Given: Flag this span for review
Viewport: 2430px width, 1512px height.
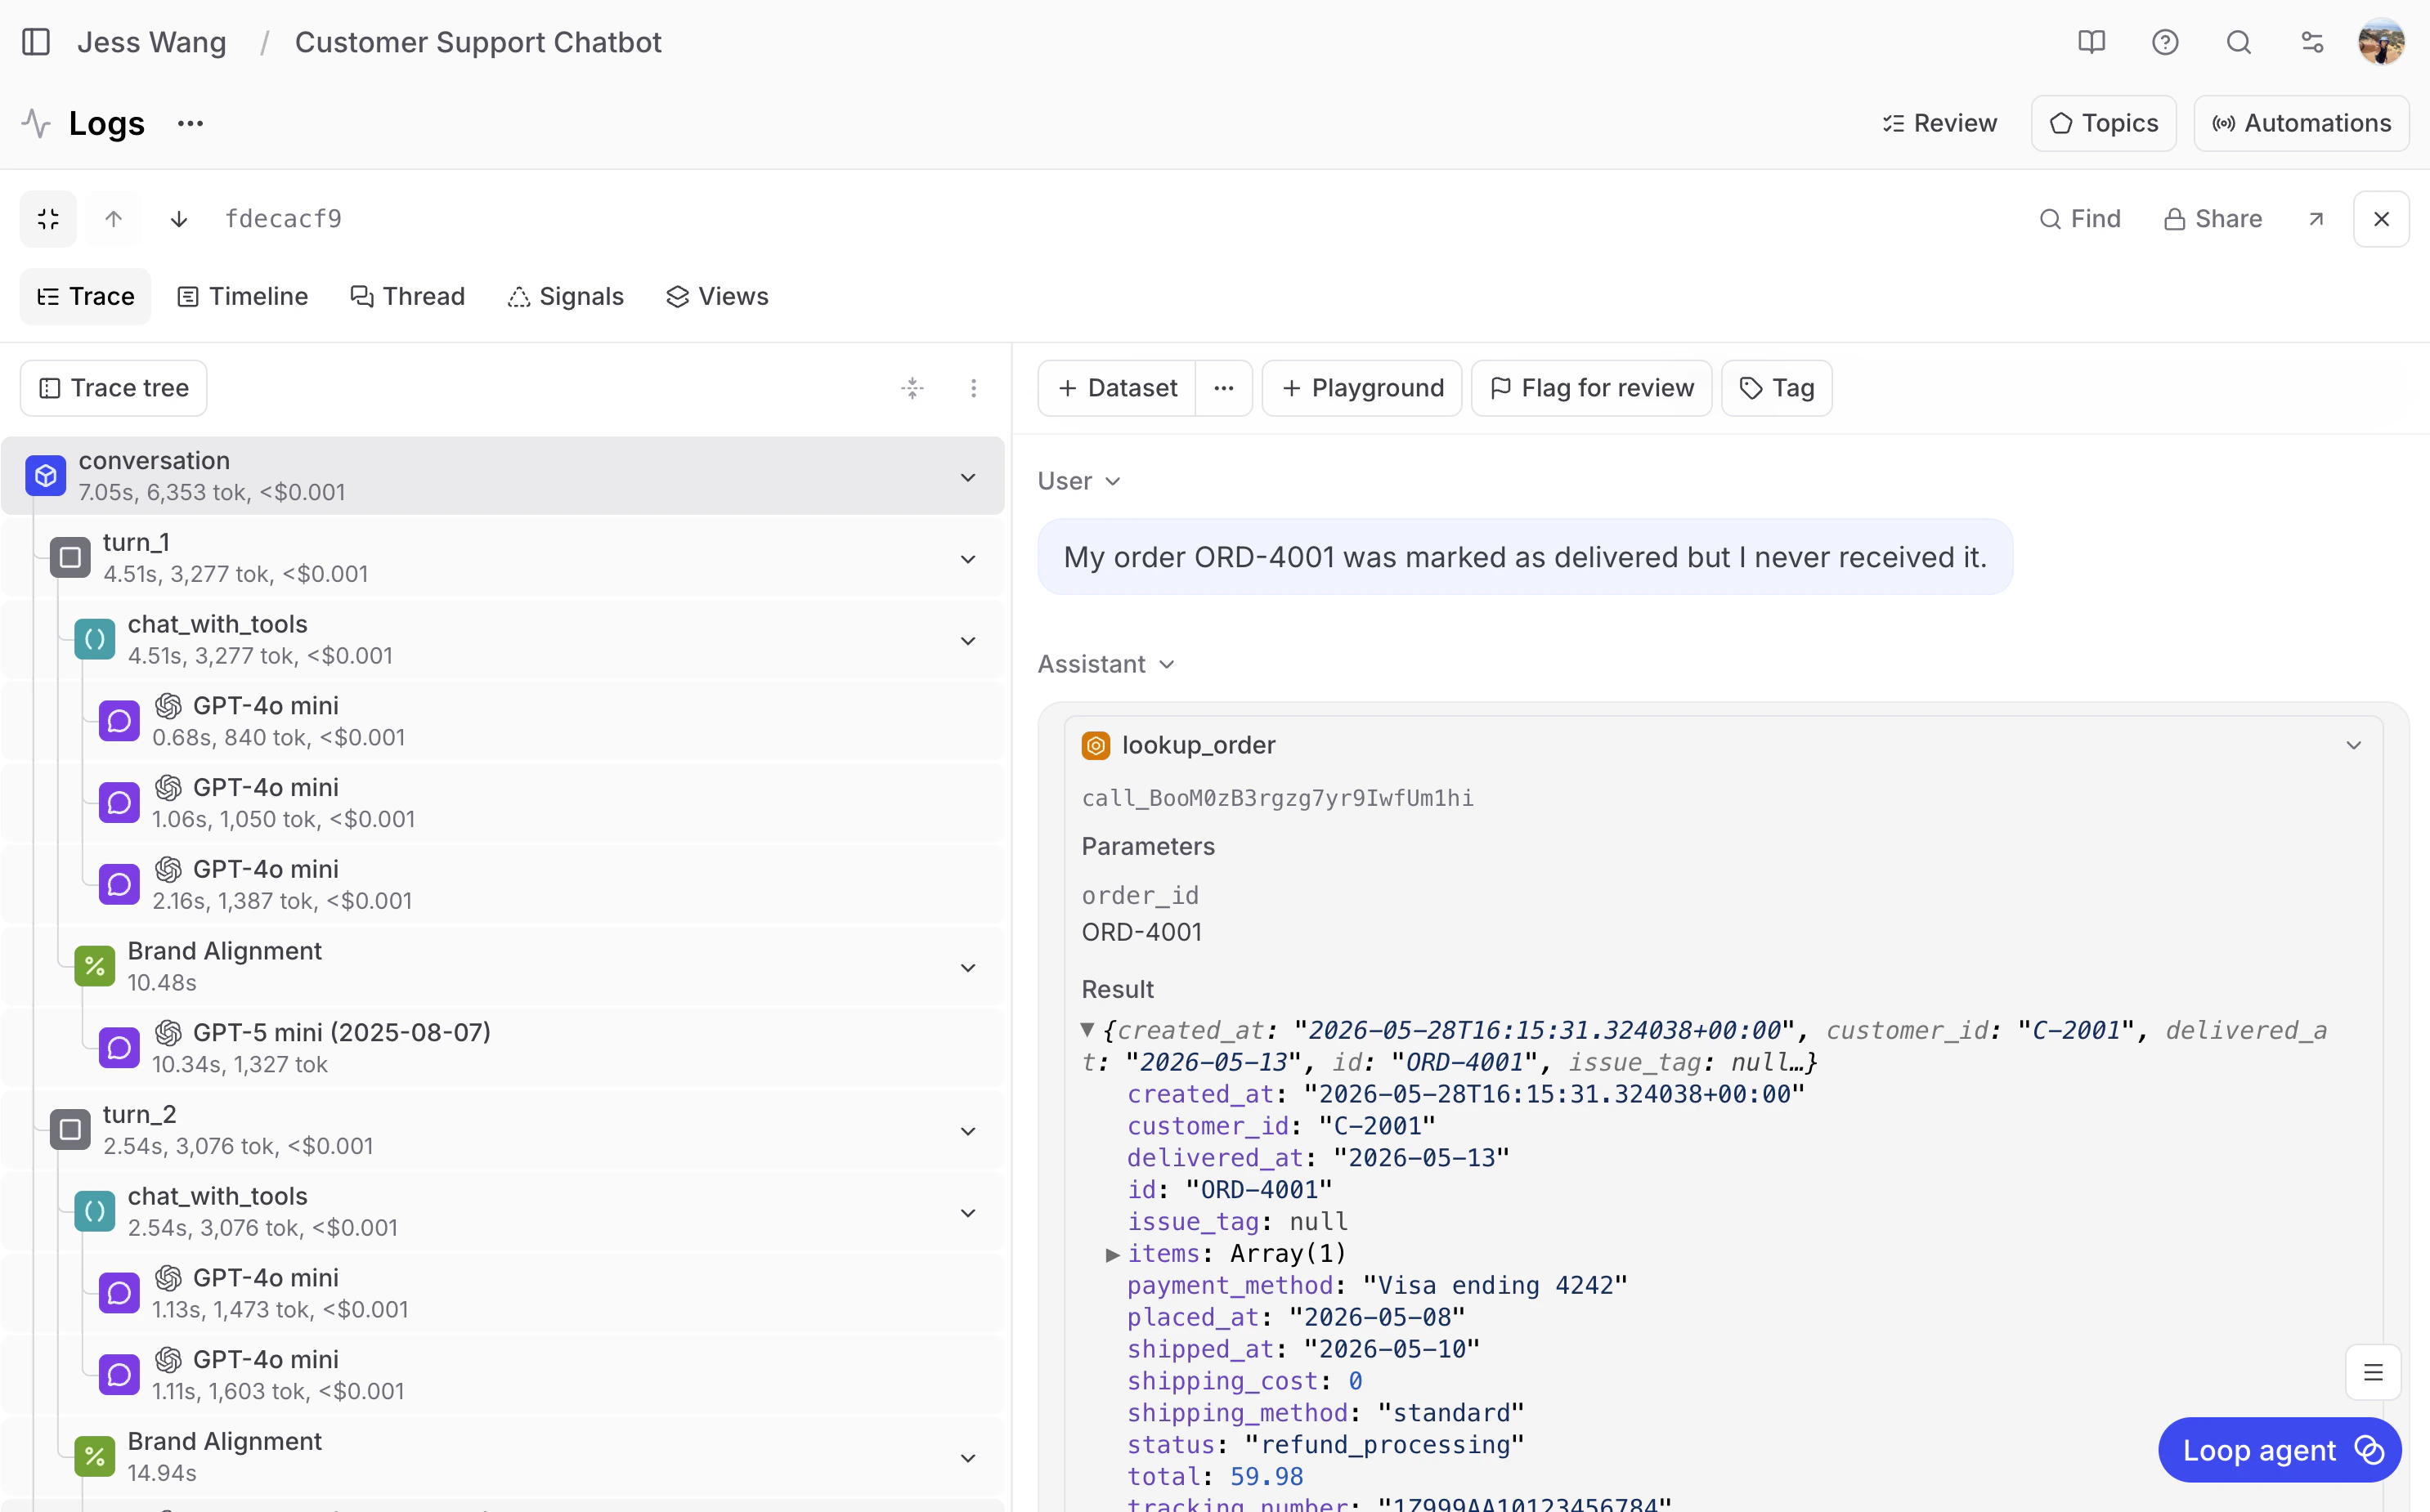Looking at the screenshot, I should tap(1592, 388).
